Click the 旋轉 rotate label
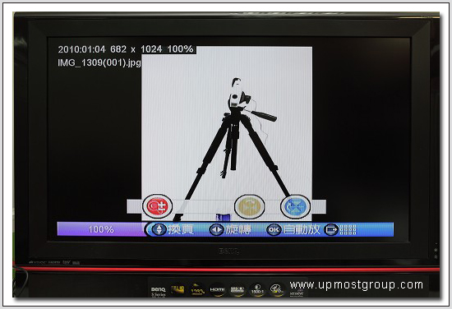The height and width of the screenshot is (309, 452). pos(238,229)
